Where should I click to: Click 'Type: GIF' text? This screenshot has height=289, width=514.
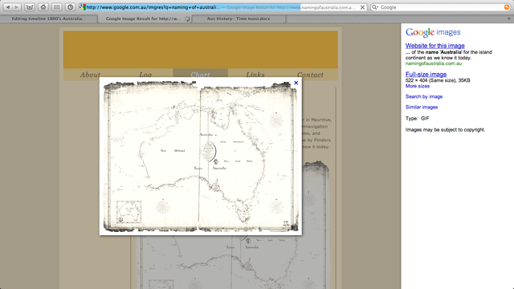tap(417, 118)
